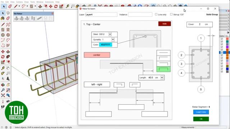
Task: Enable the Stirrup 135° checkbox
Action: (x=171, y=14)
